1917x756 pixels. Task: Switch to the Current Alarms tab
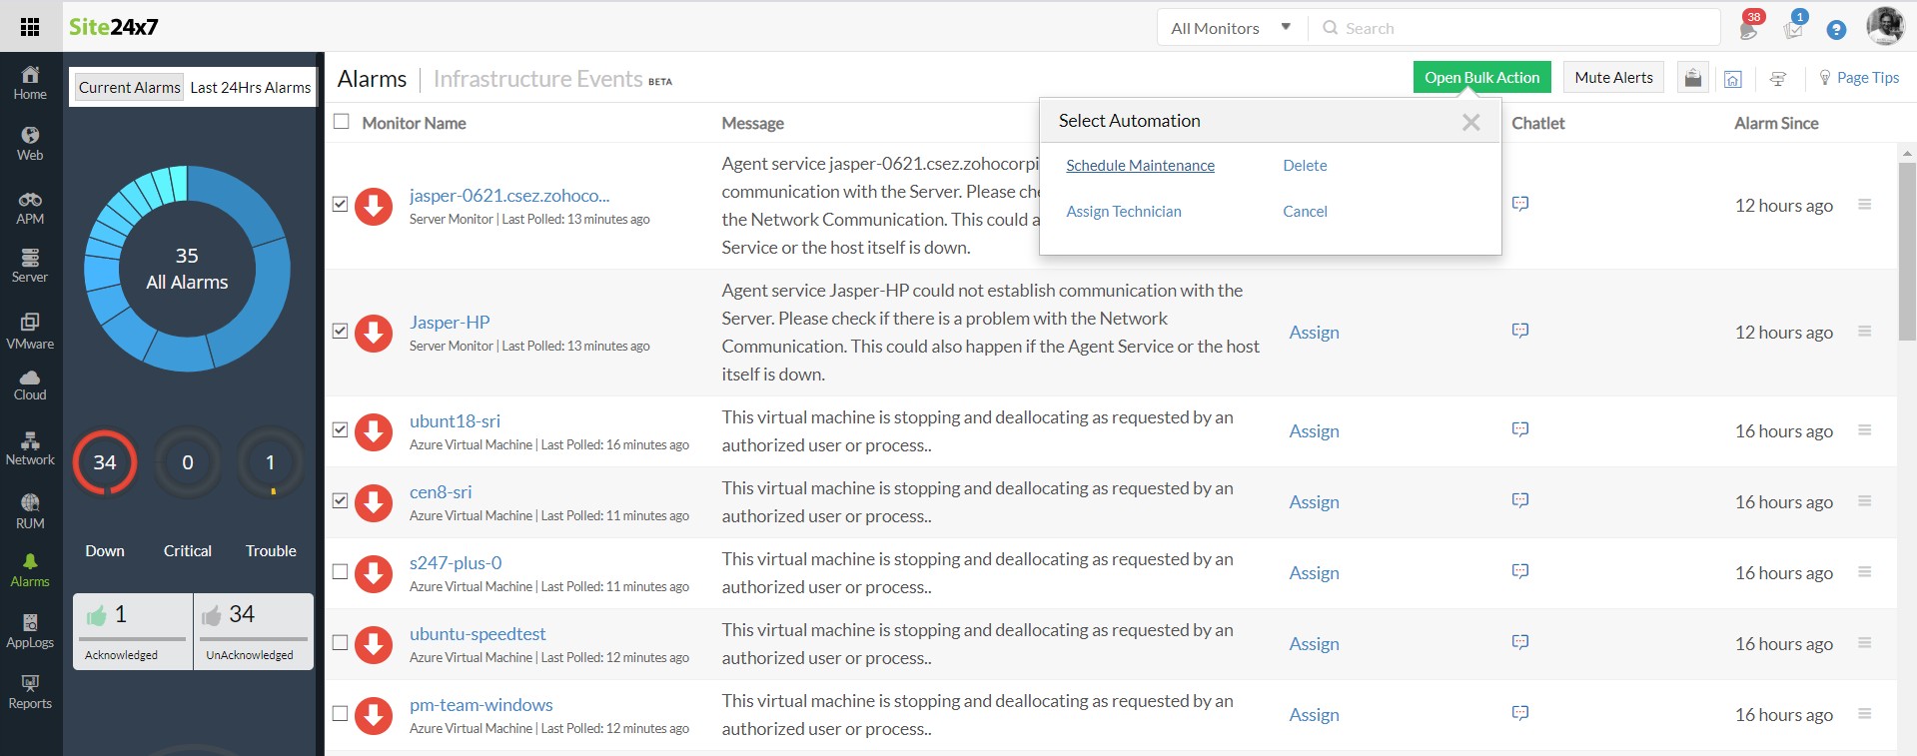point(130,88)
